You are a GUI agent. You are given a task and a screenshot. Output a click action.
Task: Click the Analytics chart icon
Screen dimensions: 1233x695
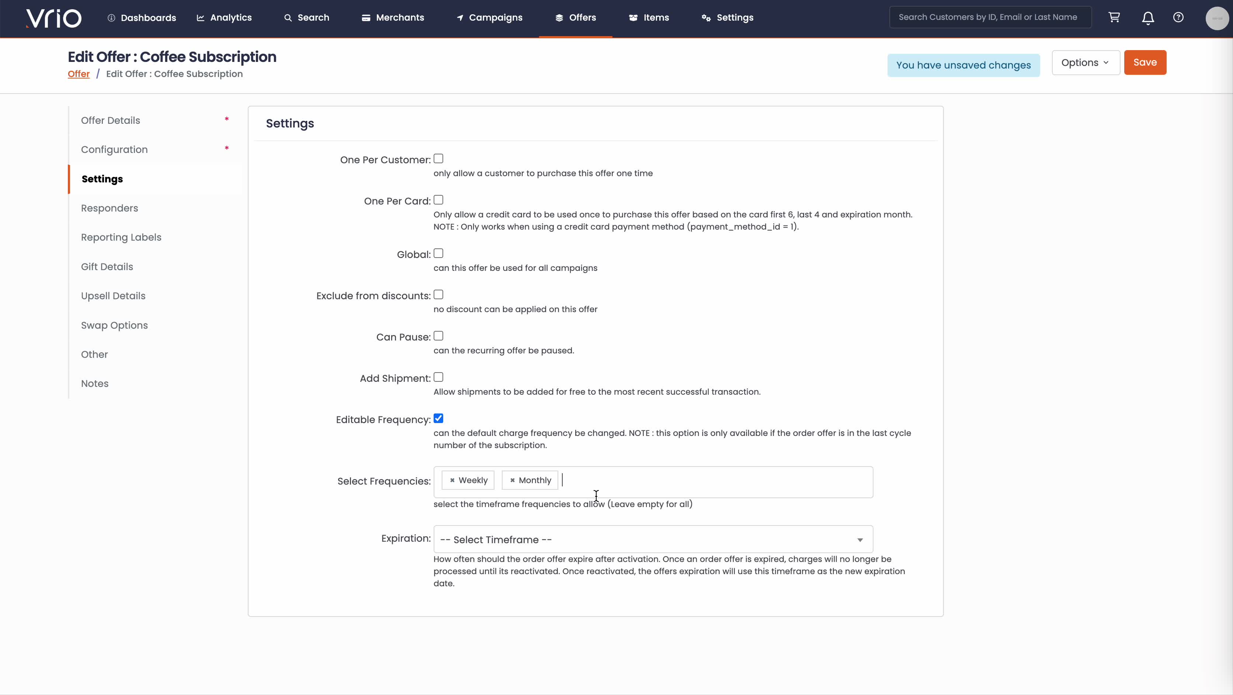click(x=201, y=18)
